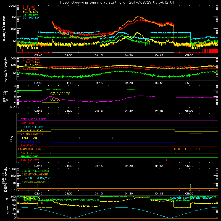Click the '3-6 keV' legend label
The height and width of the screenshot is (221, 221).
tap(28, 7)
